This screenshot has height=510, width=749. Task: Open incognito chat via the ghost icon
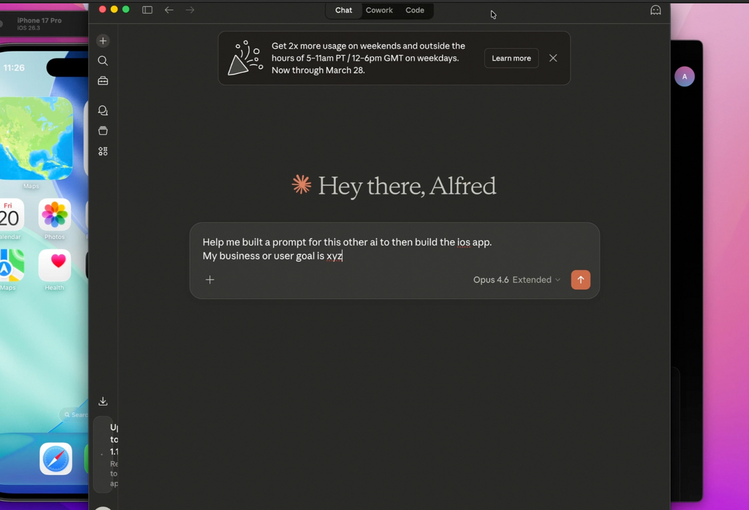(x=655, y=10)
